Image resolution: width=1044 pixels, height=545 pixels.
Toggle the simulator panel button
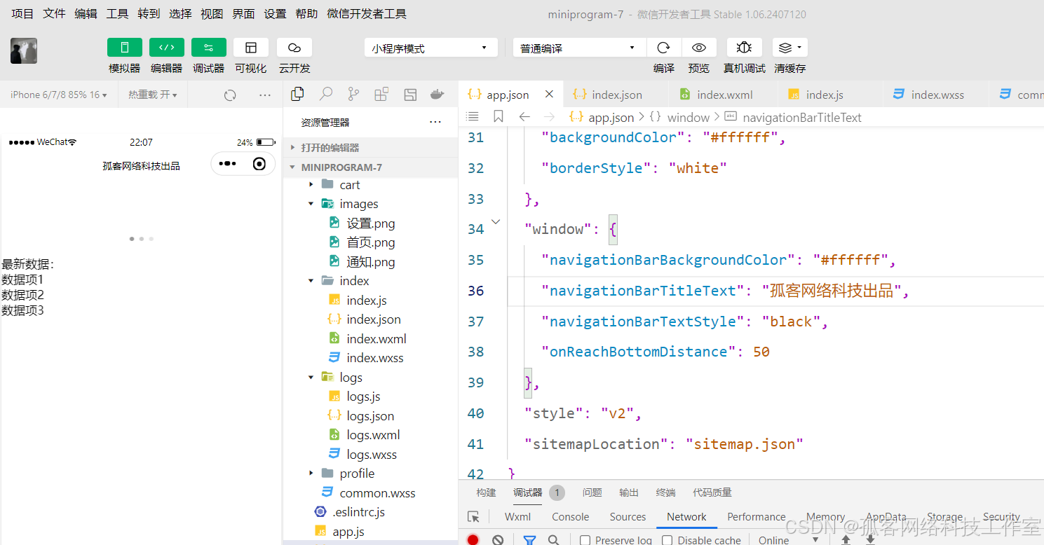[125, 47]
